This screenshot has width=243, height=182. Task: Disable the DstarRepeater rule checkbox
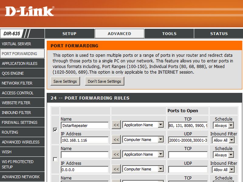[55, 130]
